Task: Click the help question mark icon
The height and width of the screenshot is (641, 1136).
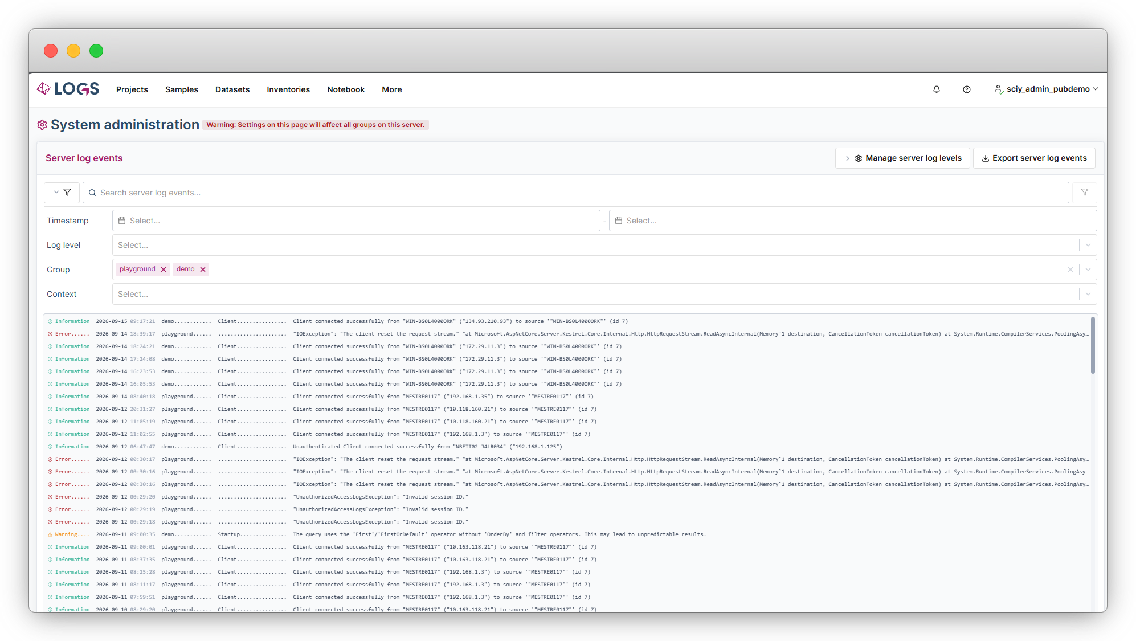Action: coord(966,89)
